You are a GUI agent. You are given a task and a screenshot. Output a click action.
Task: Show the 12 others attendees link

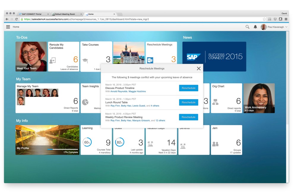pos(160,121)
